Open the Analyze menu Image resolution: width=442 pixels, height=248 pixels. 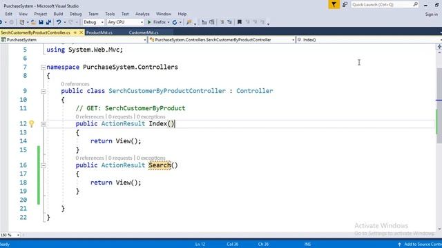point(142,14)
